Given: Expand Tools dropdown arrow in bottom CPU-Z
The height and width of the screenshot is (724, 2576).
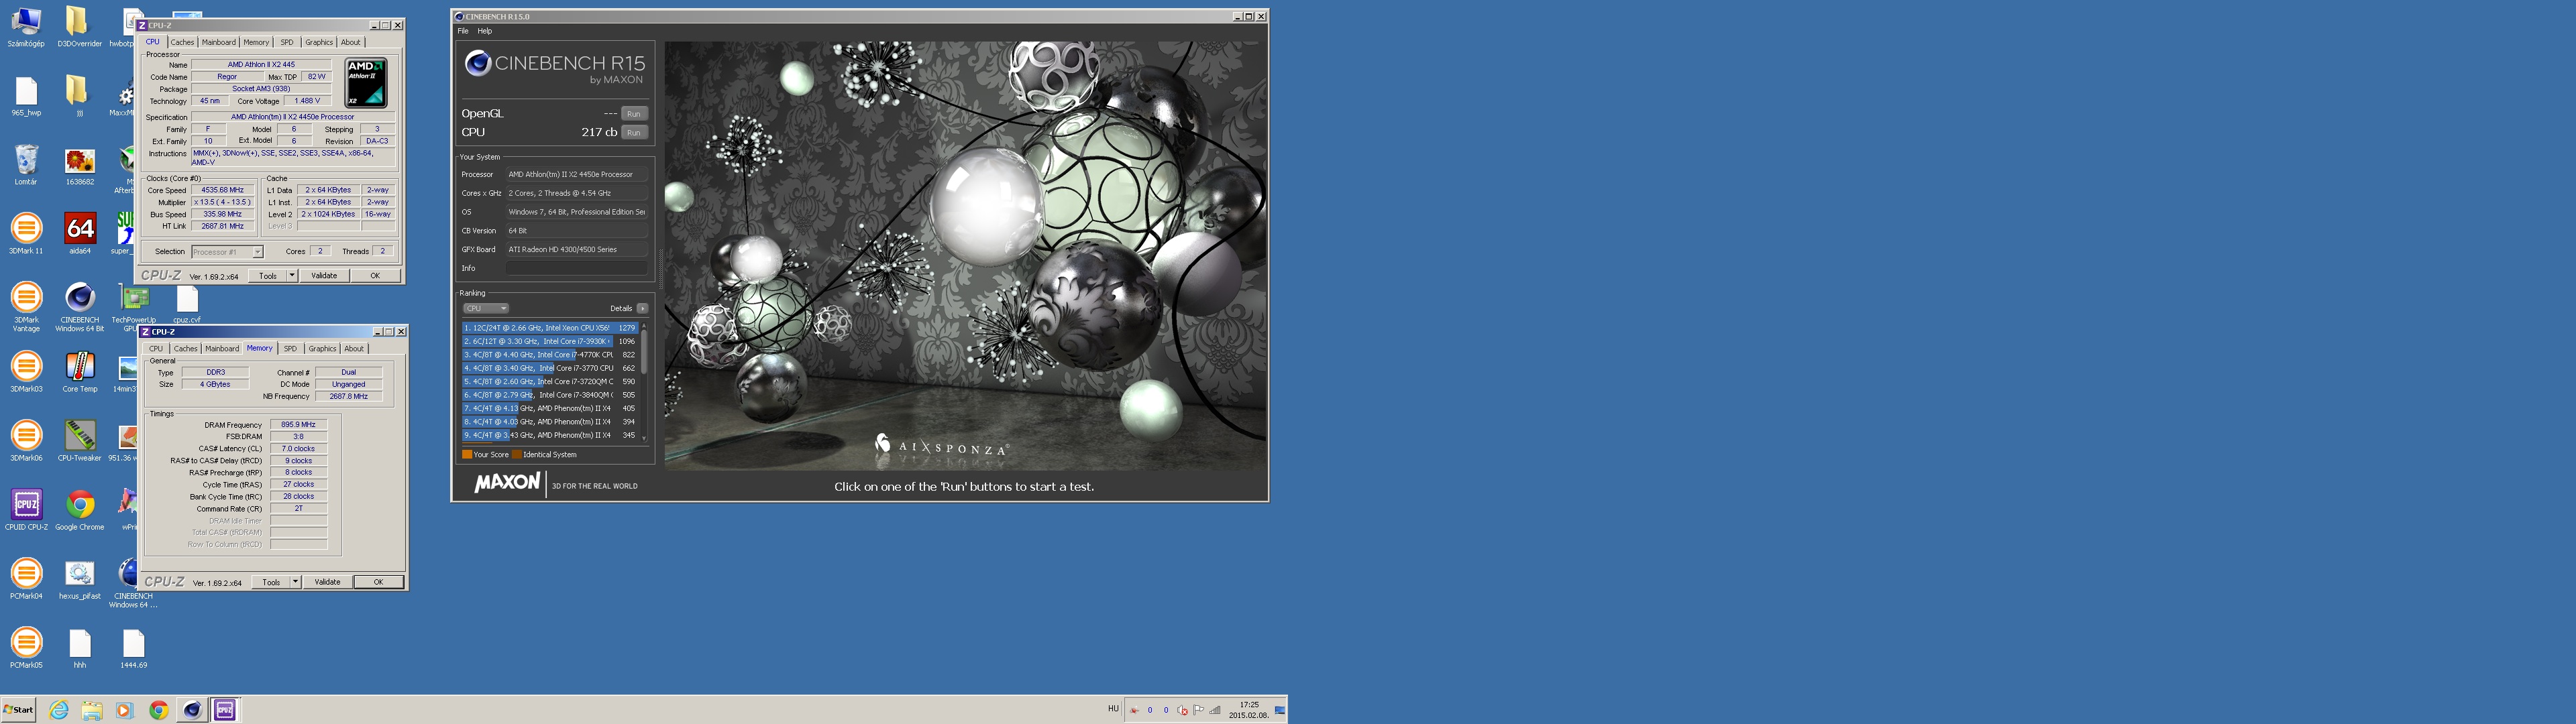Looking at the screenshot, I should tap(295, 582).
